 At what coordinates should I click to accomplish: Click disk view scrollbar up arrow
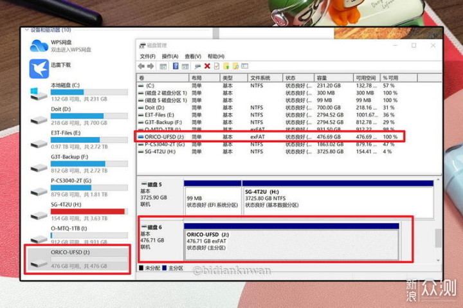(x=438, y=179)
